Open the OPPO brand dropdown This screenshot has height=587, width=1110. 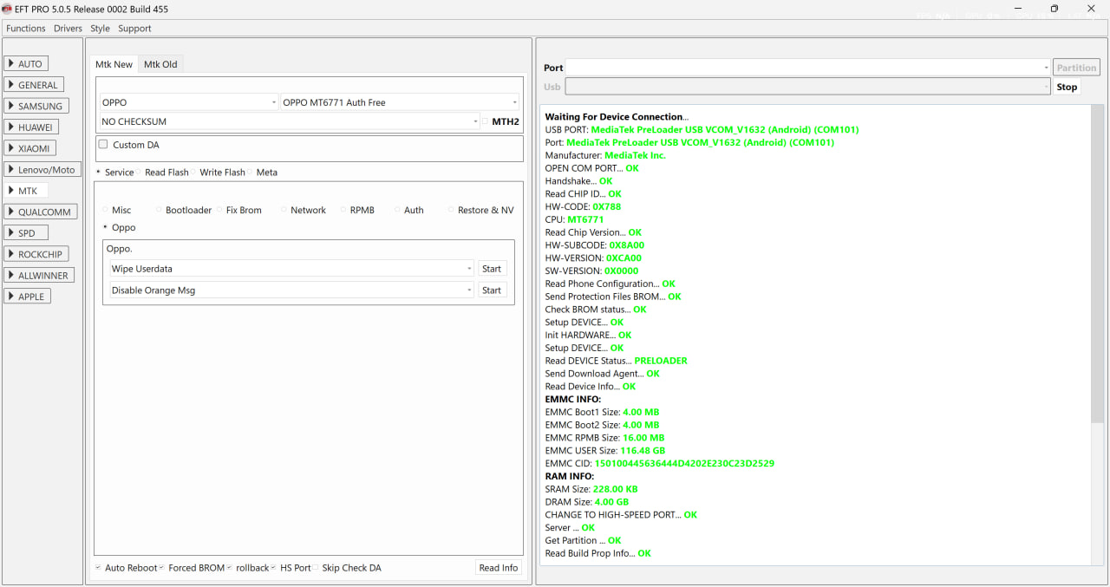(x=189, y=102)
